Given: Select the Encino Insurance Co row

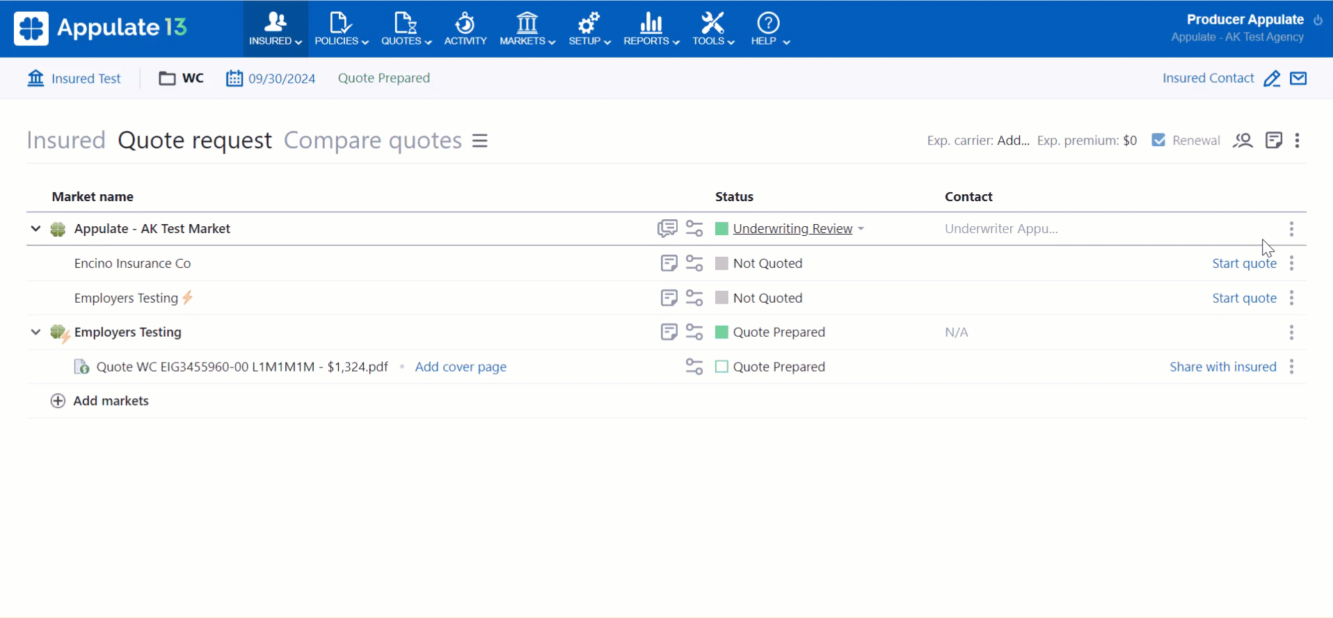Looking at the screenshot, I should [666, 263].
